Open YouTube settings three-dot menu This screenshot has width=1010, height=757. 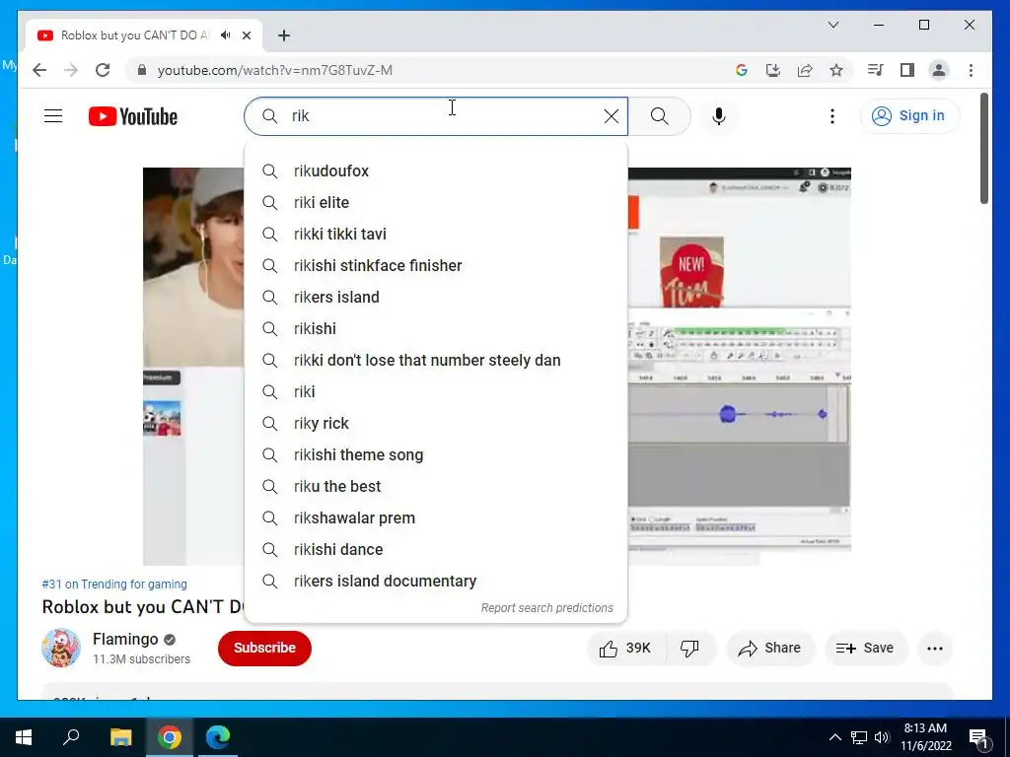pos(832,116)
